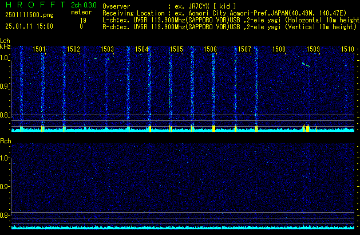Click the wide yellow detection bar below 1506

(213, 128)
